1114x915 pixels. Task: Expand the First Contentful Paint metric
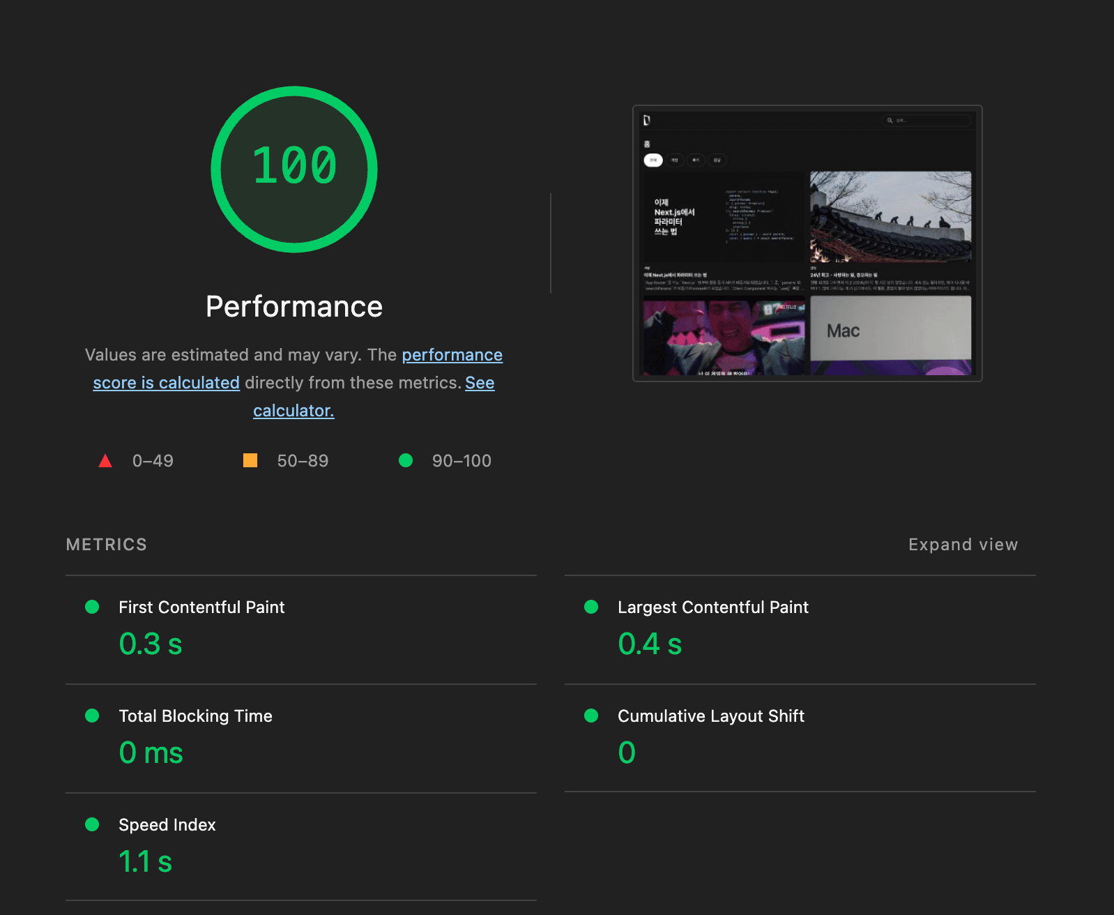coord(301,630)
